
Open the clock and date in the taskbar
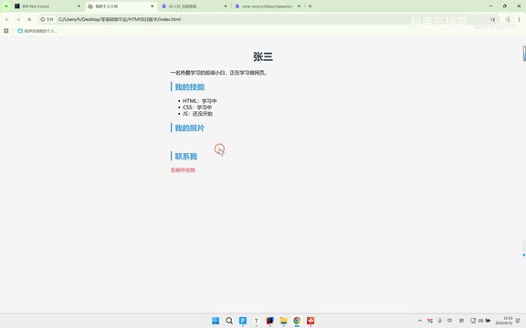click(x=504, y=321)
